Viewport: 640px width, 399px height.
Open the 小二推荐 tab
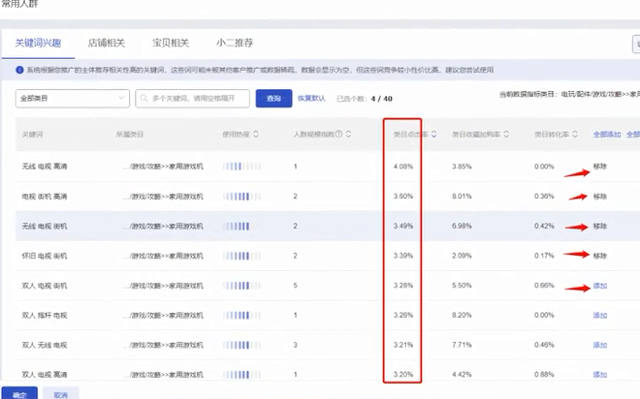pos(235,43)
